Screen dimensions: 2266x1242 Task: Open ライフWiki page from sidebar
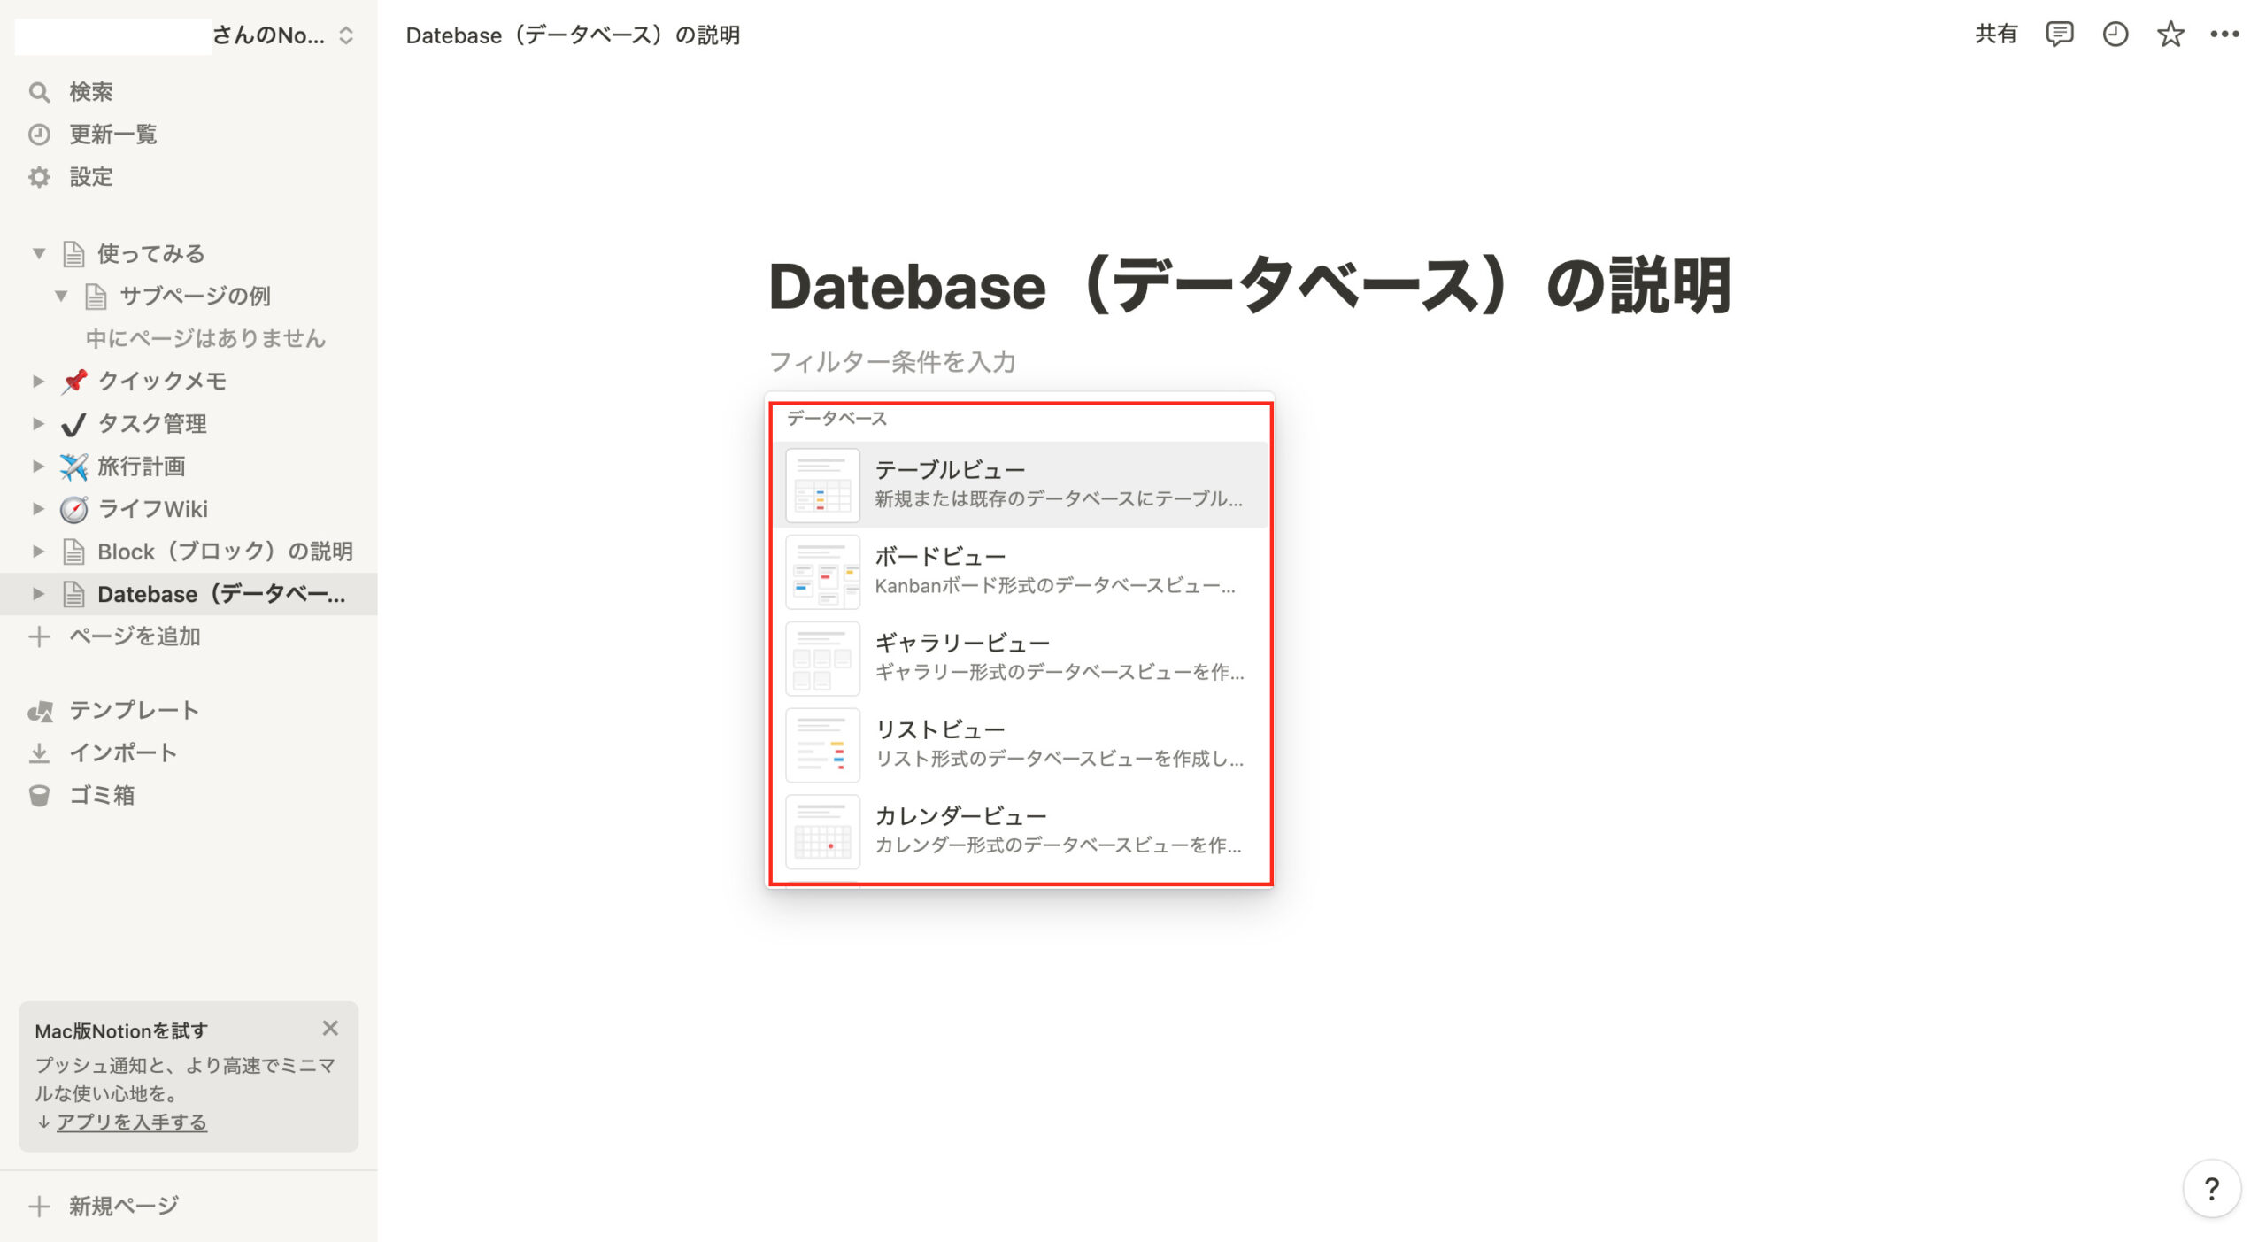coord(153,509)
